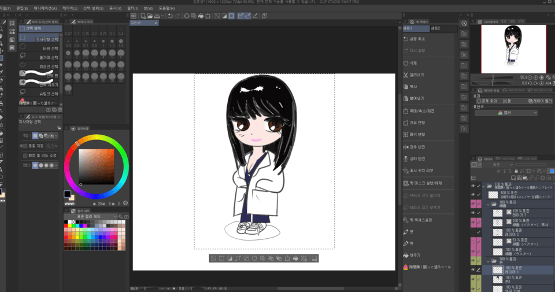Image resolution: width=555 pixels, height=292 pixels.
Task: Open the 필터(I) menu
Action: [132, 8]
